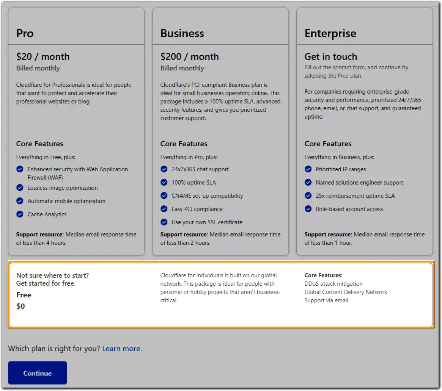Click Support via email text

pyautogui.click(x=326, y=300)
